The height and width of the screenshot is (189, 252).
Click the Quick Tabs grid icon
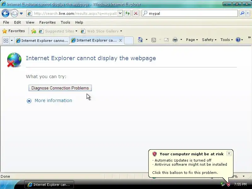click(x=6, y=40)
